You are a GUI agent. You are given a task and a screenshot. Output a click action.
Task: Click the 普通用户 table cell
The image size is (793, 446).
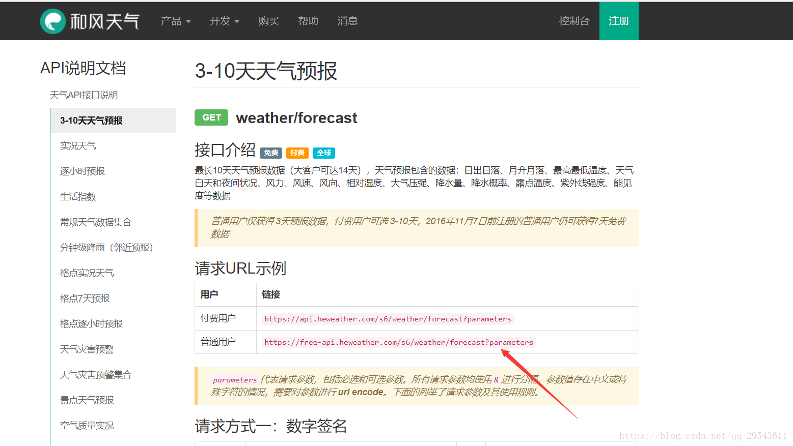(x=226, y=342)
